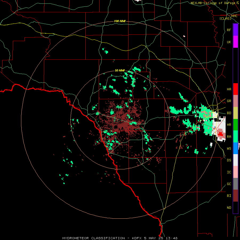Click the gray GC legend color swatch
Image resolution: width=240 pixels, height=240 pixels.
235,184
